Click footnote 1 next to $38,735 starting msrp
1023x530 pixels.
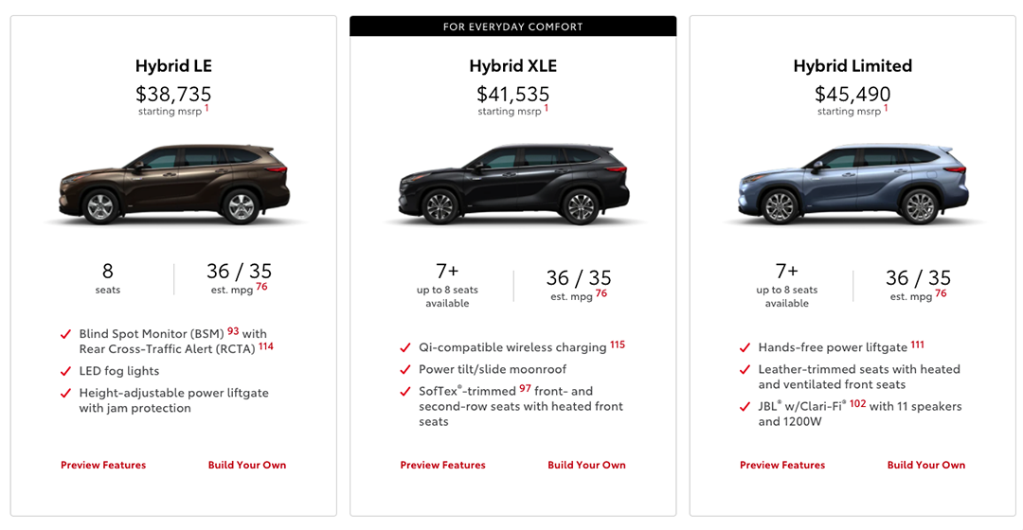pos(206,108)
